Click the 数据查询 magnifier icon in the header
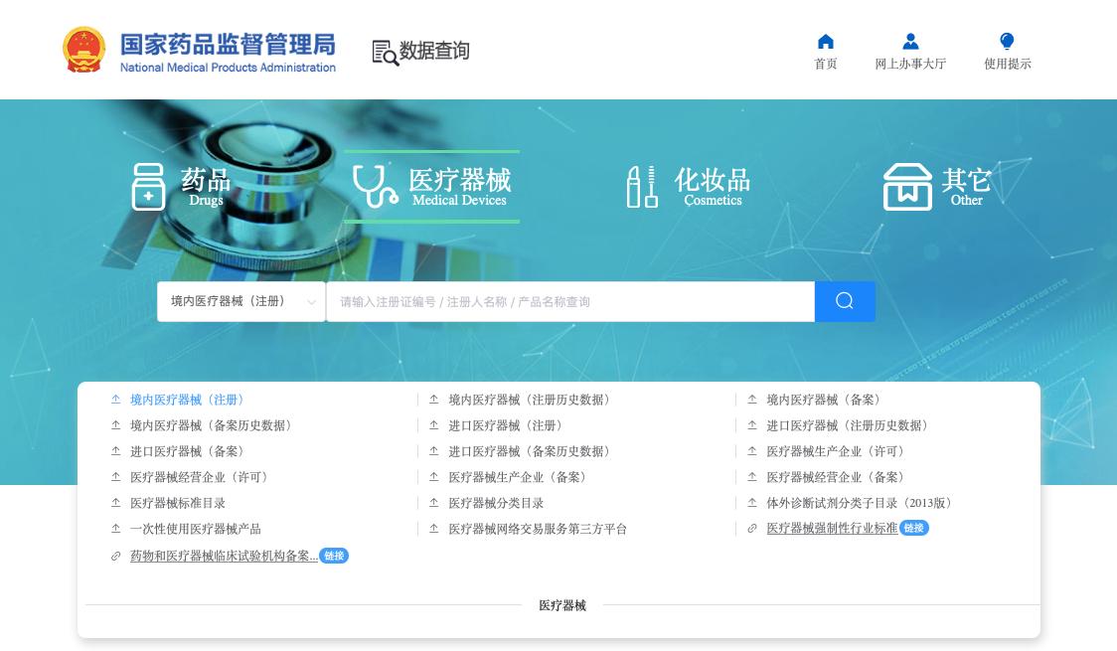Viewport: 1117px width, 651px height. point(384,52)
